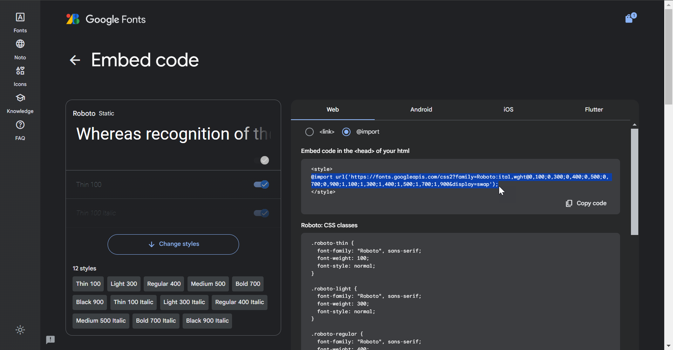
Task: Open the selected fonts shopping bag
Action: (630, 18)
